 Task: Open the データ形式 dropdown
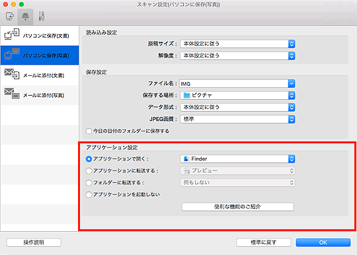click(237, 107)
